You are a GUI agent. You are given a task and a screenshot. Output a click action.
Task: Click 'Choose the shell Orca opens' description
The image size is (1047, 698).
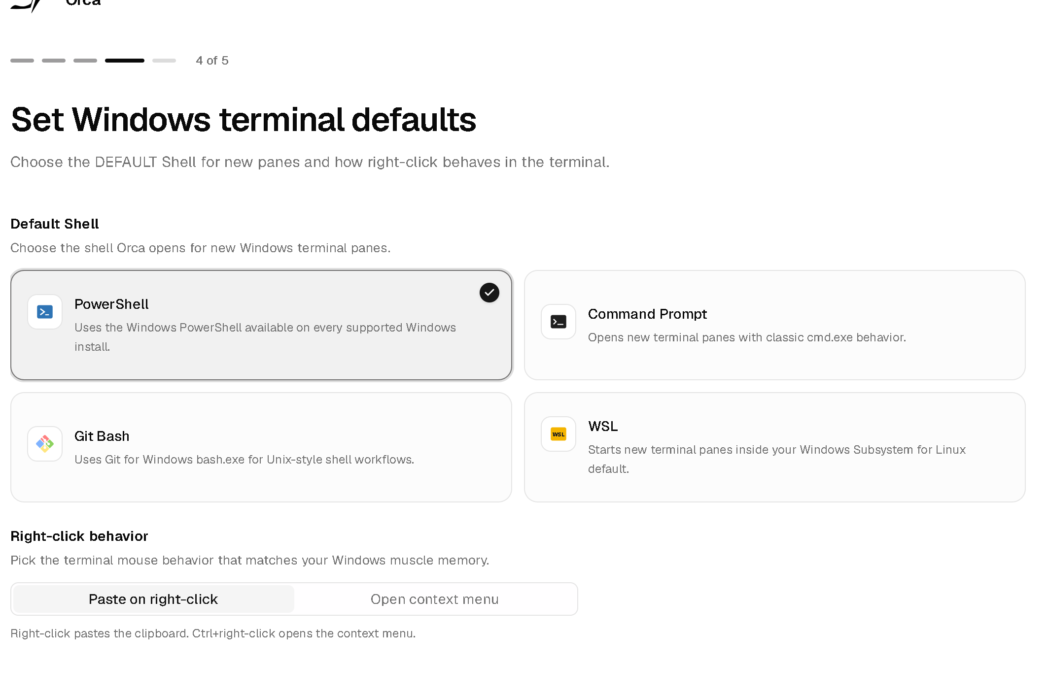201,248
